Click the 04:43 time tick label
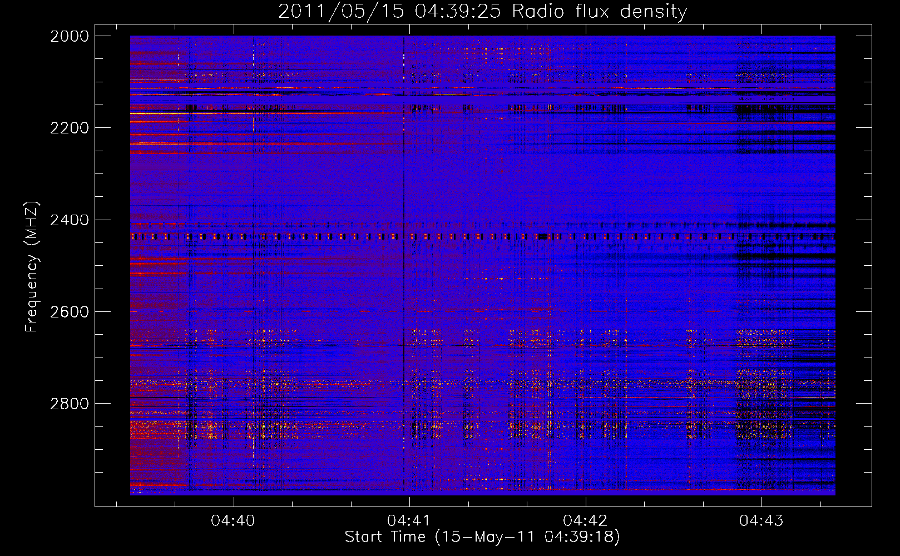 pos(761,520)
